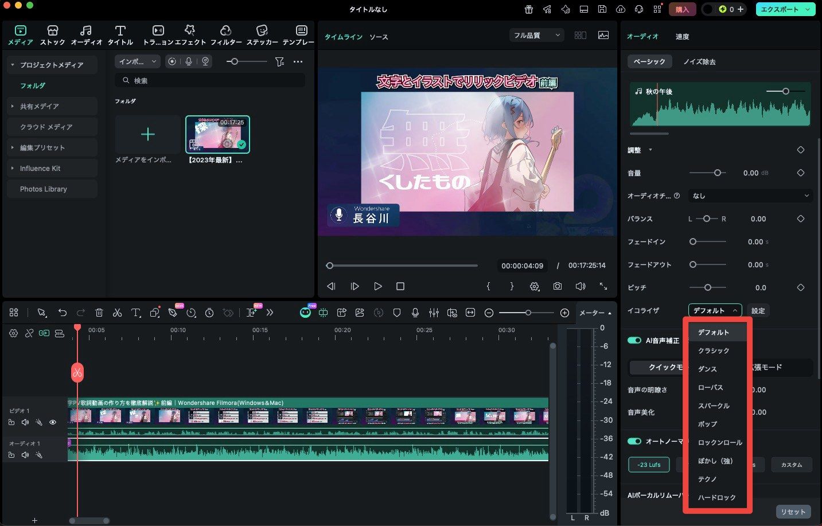Zoom in timeline with plus icon

pos(564,313)
